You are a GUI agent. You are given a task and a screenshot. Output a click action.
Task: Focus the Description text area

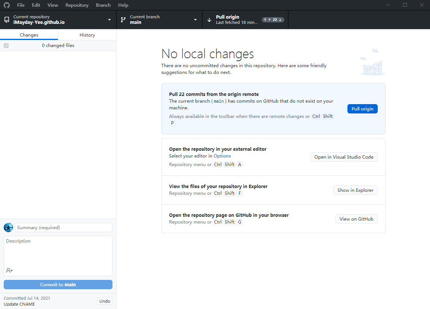pos(58,256)
